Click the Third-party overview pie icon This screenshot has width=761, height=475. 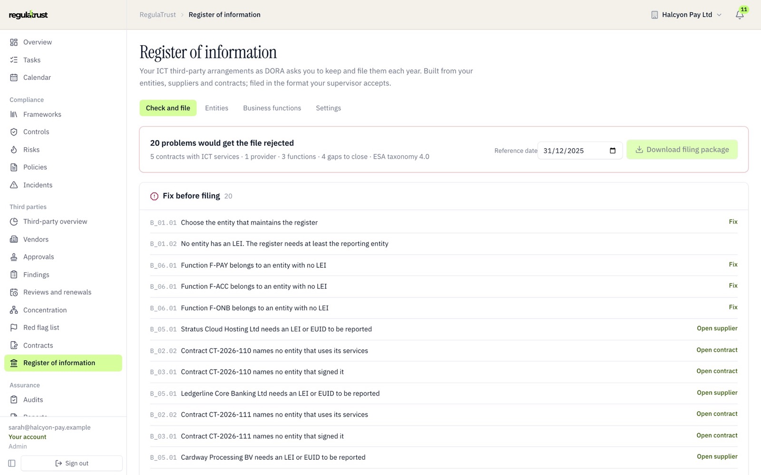(x=14, y=222)
